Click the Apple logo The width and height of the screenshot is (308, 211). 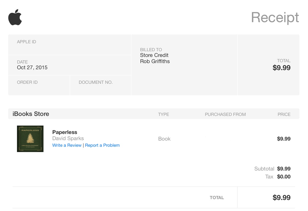coord(15,17)
